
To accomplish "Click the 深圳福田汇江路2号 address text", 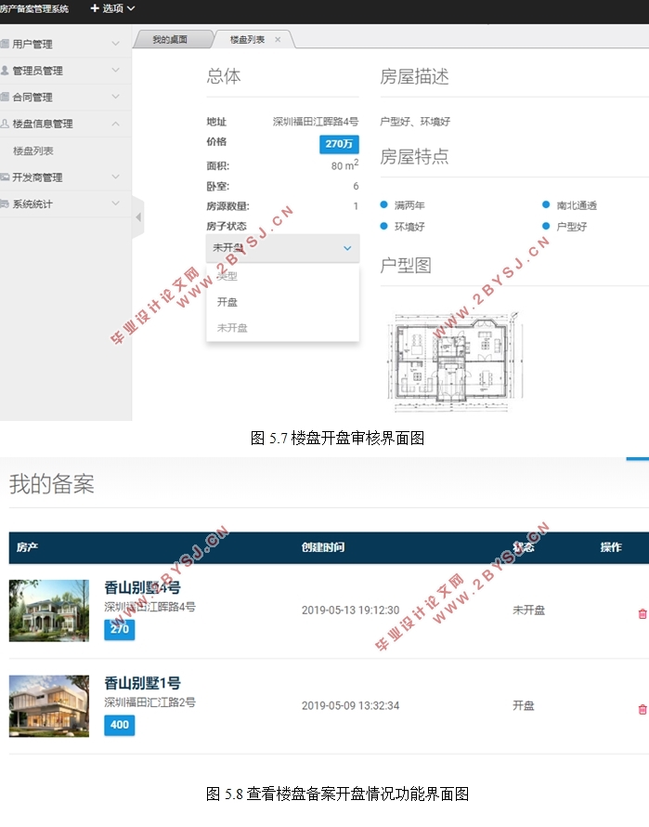I will click(149, 702).
